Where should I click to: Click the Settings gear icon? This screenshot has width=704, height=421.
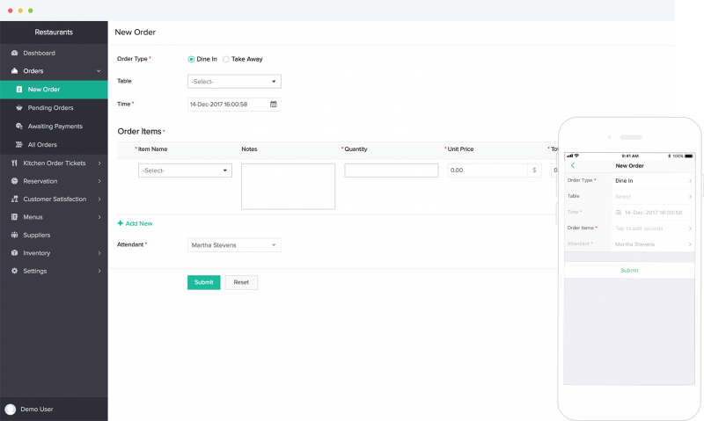pyautogui.click(x=14, y=272)
